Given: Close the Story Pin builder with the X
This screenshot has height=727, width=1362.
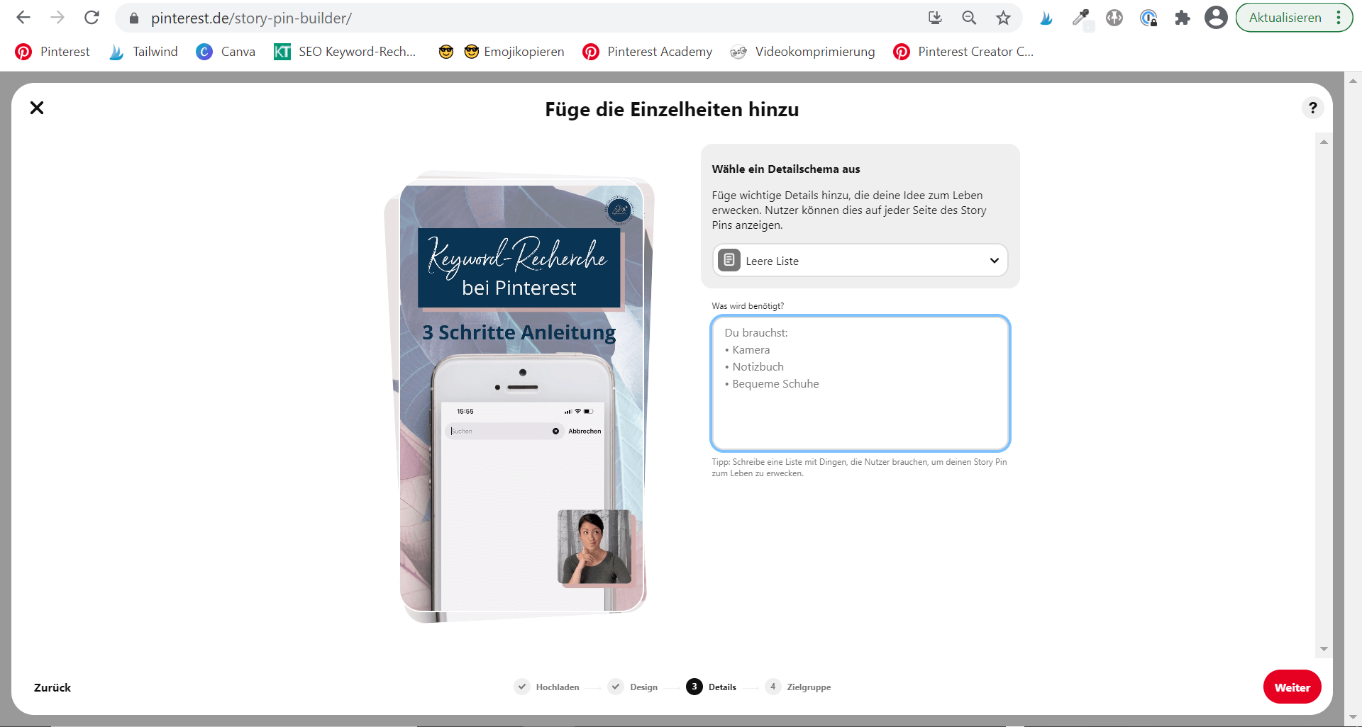Looking at the screenshot, I should [x=37, y=108].
